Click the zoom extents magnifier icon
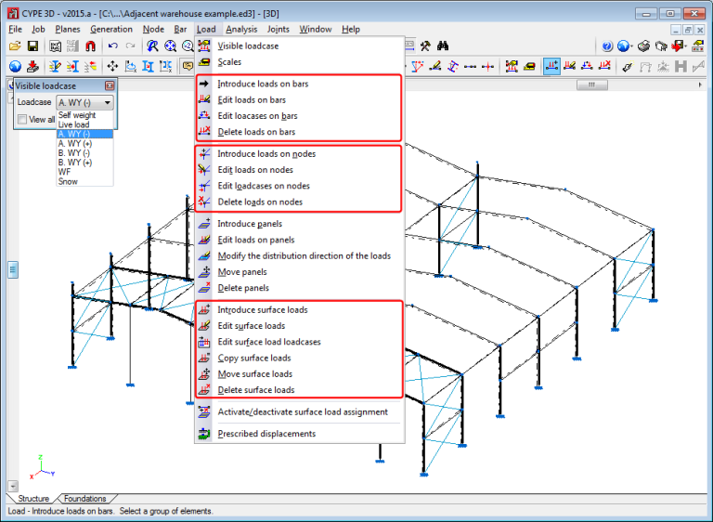The height and width of the screenshot is (522, 713). [x=170, y=46]
